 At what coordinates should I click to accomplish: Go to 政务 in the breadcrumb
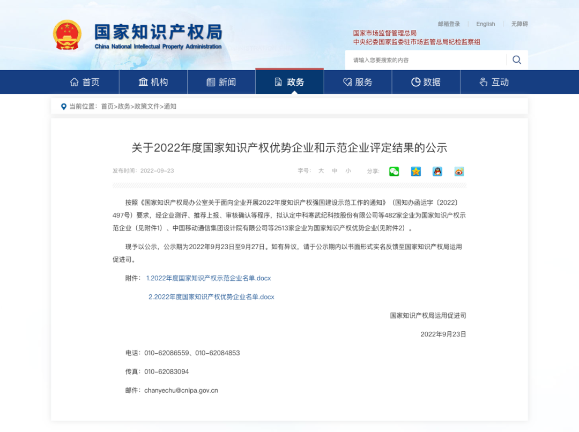124,107
